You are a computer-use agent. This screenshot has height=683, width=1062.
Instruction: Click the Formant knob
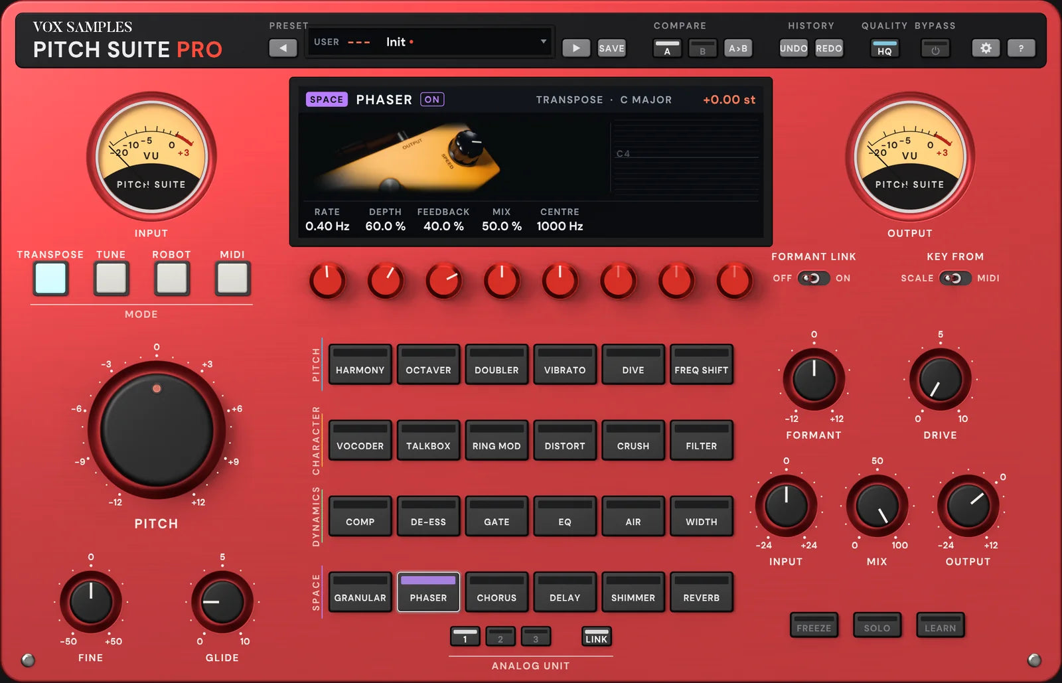coord(814,380)
